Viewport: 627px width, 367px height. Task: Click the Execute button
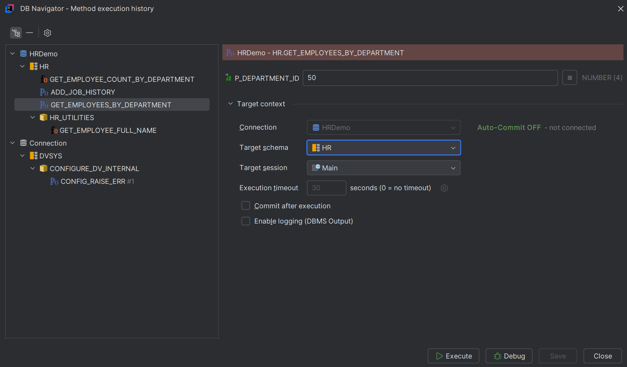click(x=453, y=356)
